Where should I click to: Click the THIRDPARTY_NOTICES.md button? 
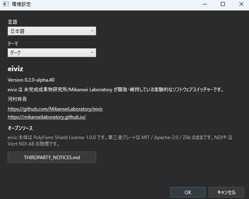coord(52,157)
